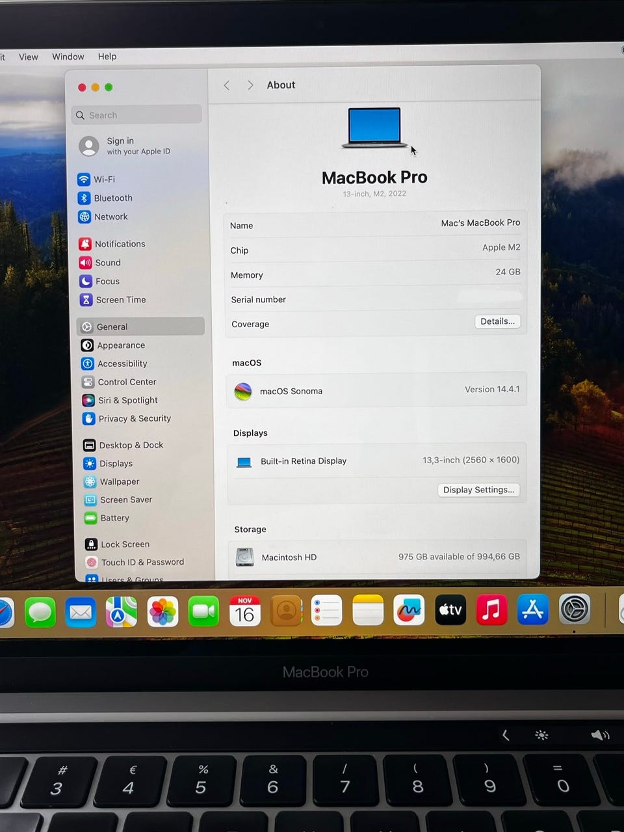Open Photos app in Dock
Image resolution: width=624 pixels, height=832 pixels.
(x=162, y=611)
